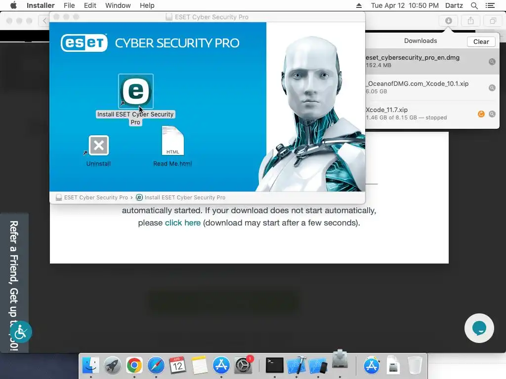Open the Simulator app from the Dock

[318, 365]
